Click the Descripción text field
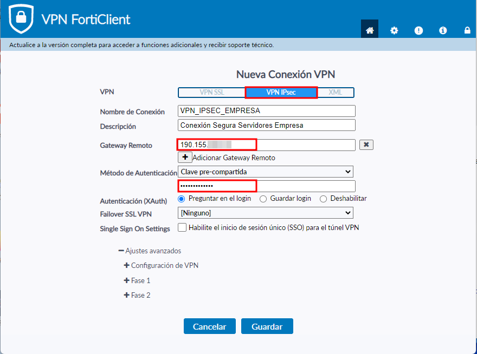The height and width of the screenshot is (354, 477). [266, 125]
